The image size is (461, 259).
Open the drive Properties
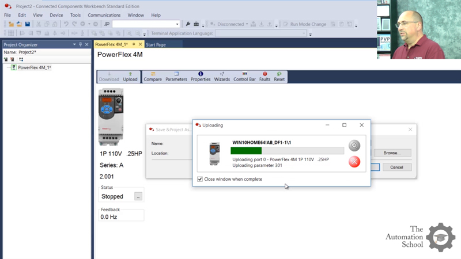(201, 77)
